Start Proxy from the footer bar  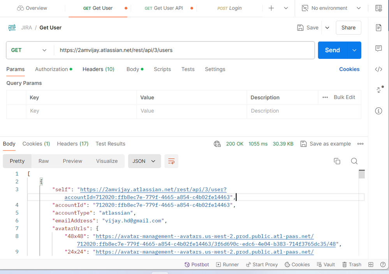click(x=262, y=264)
